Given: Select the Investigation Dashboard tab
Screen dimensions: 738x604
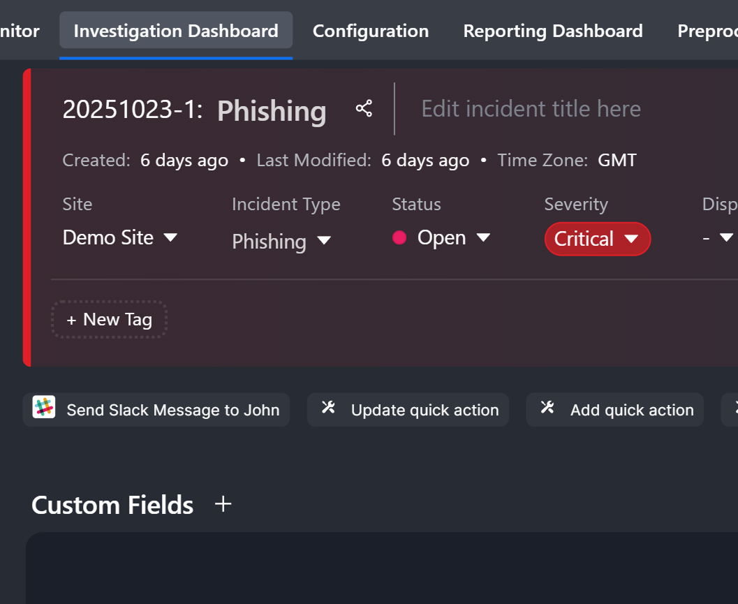Looking at the screenshot, I should (176, 31).
